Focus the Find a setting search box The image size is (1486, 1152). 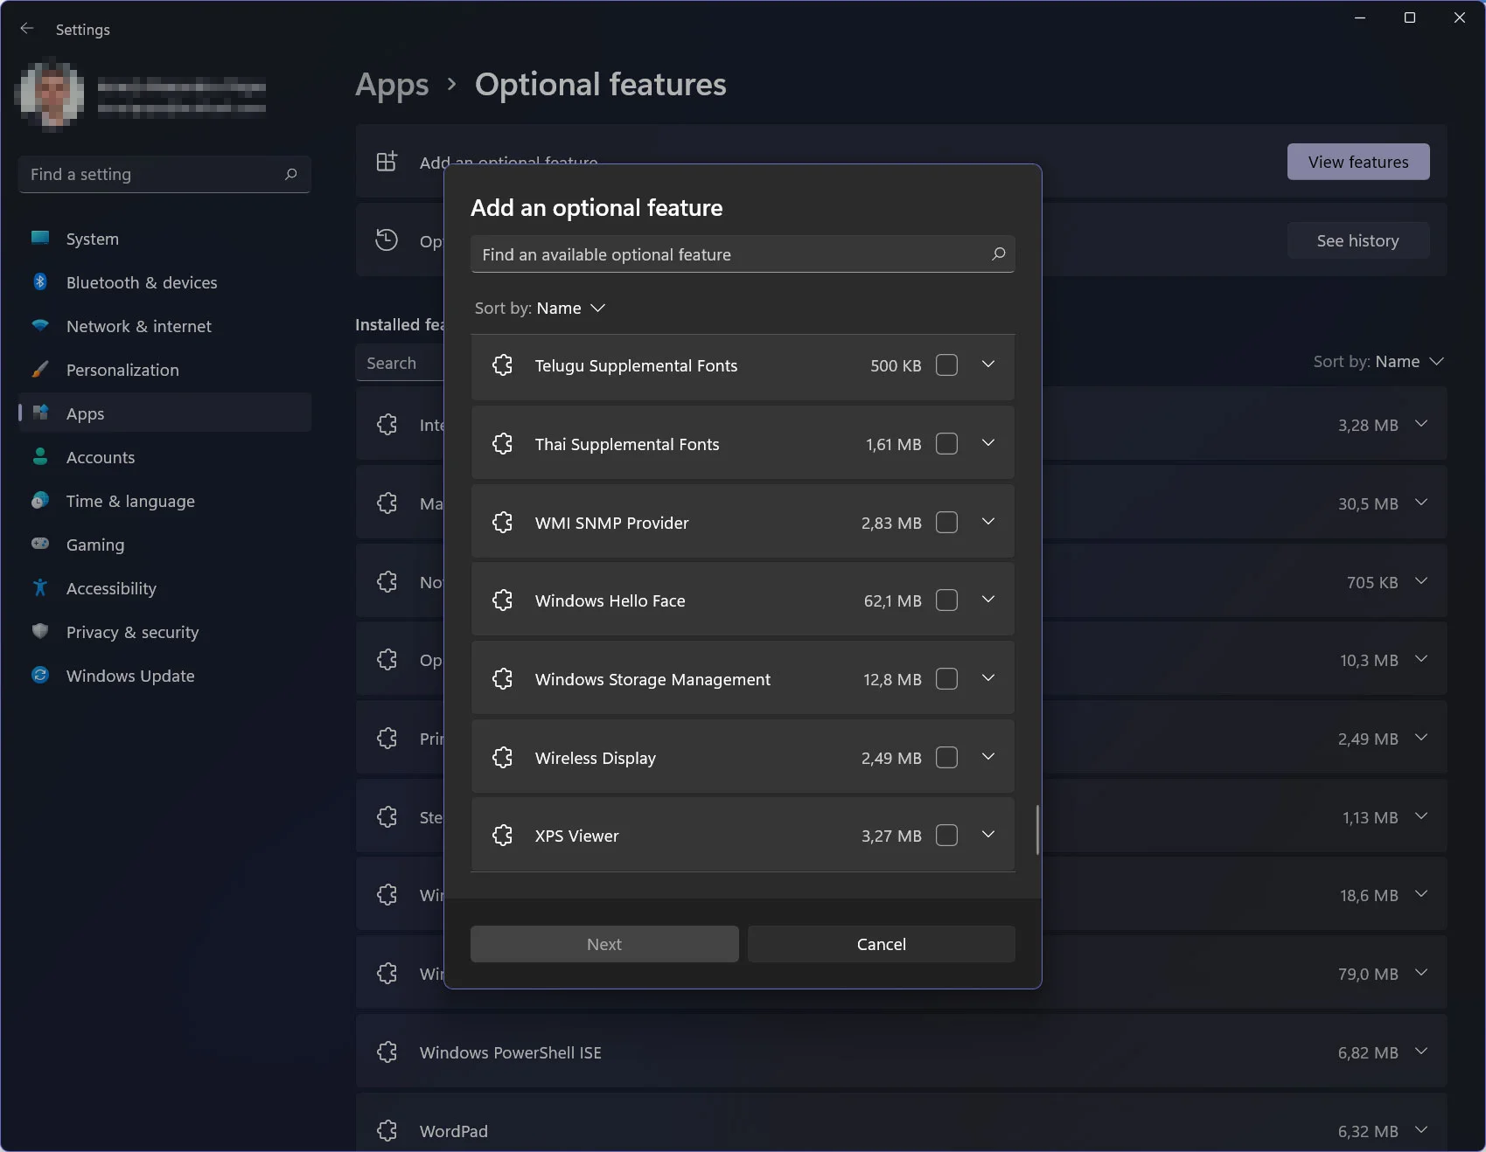point(164,174)
